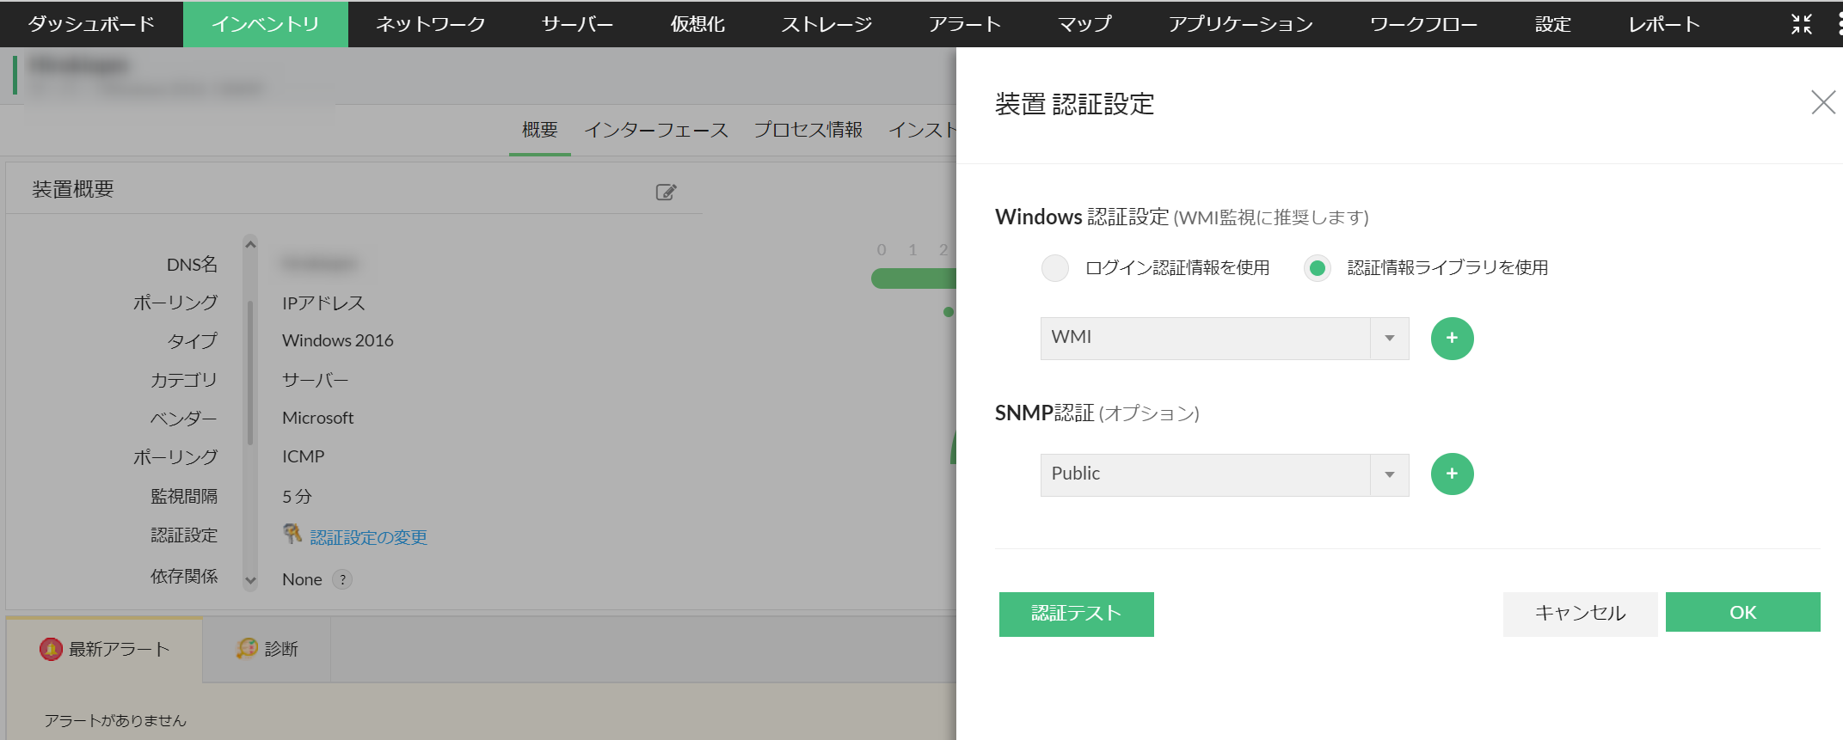Select the ログイン認証情報を使用 radio button
Image resolution: width=1843 pixels, height=740 pixels.
[1055, 268]
